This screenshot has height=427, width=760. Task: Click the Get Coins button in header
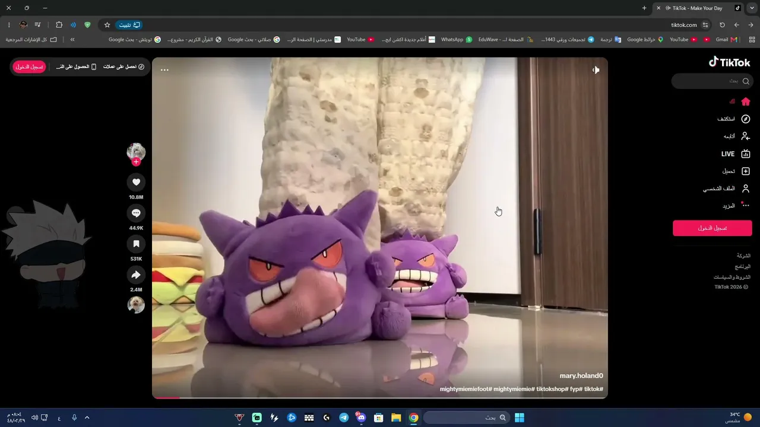123,66
